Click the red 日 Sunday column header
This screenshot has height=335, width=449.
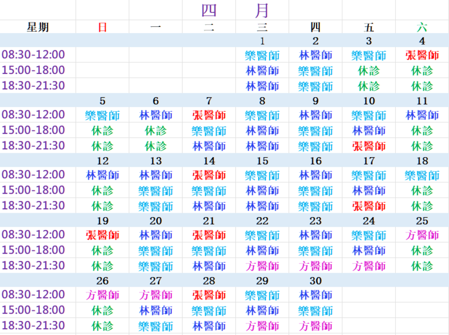[x=102, y=27]
